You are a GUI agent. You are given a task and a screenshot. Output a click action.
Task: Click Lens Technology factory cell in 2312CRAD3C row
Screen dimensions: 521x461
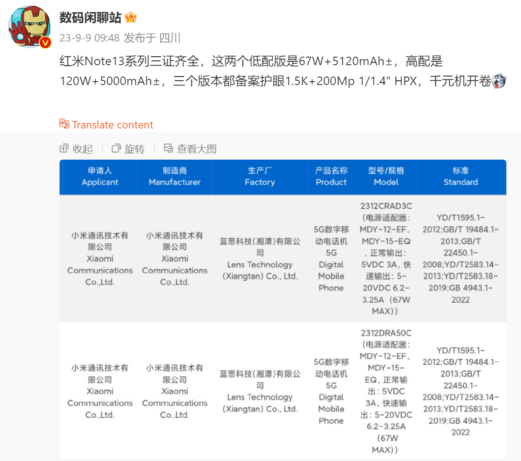click(x=260, y=258)
